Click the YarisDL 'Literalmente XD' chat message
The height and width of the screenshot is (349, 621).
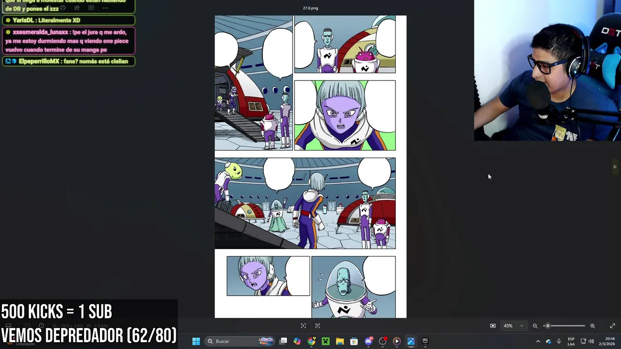tap(68, 20)
